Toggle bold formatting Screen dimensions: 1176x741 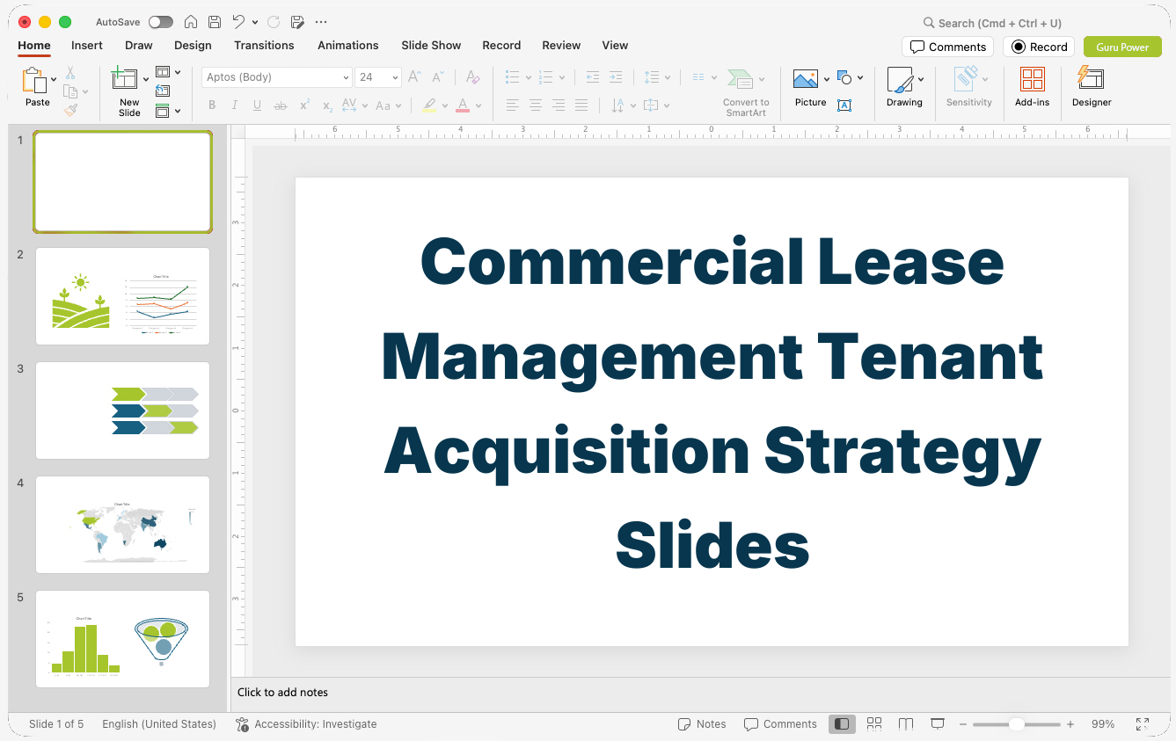(x=212, y=105)
